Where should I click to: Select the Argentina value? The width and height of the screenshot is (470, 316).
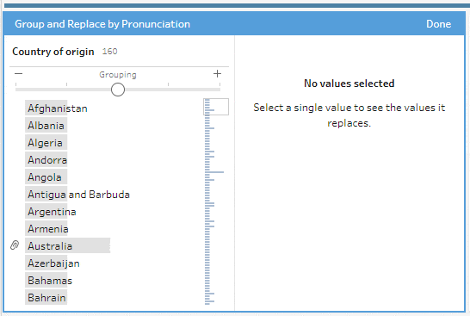coord(52,212)
